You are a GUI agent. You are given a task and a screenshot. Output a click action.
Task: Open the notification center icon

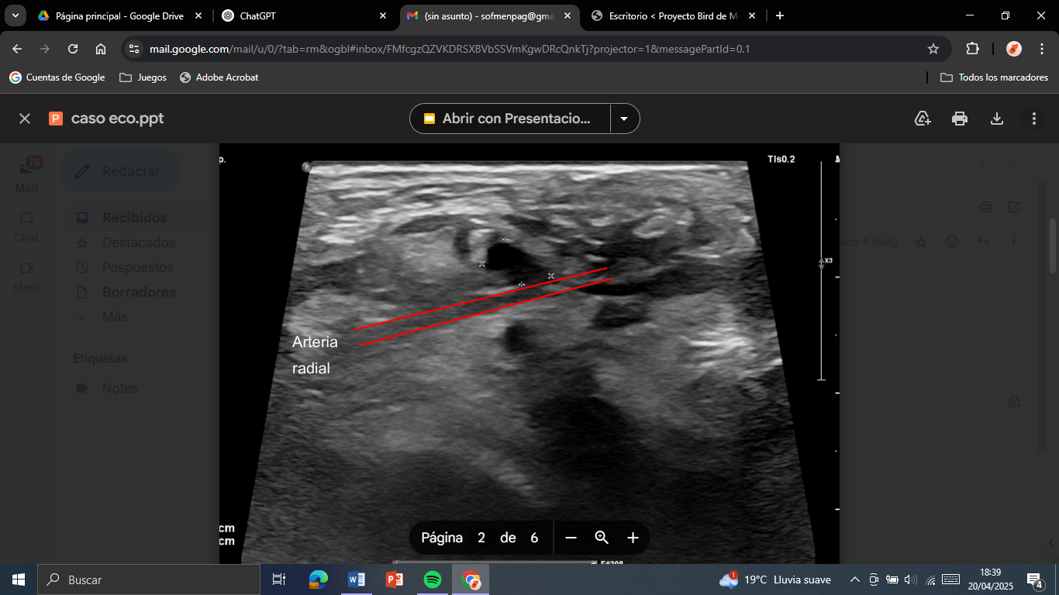click(1035, 580)
